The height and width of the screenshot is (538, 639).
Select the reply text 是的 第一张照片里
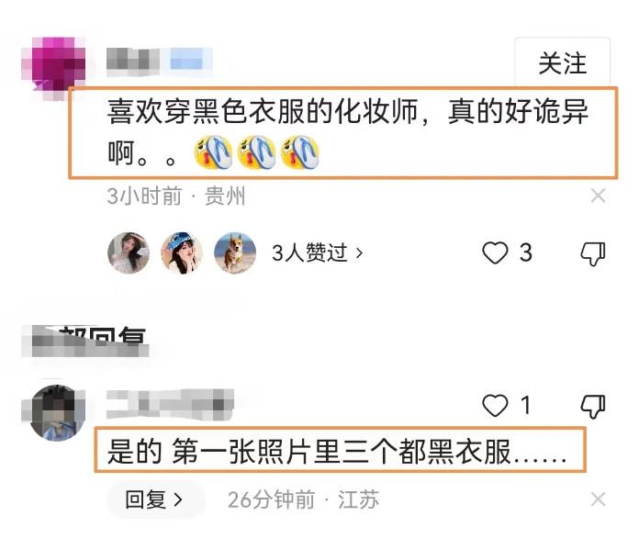(x=223, y=452)
